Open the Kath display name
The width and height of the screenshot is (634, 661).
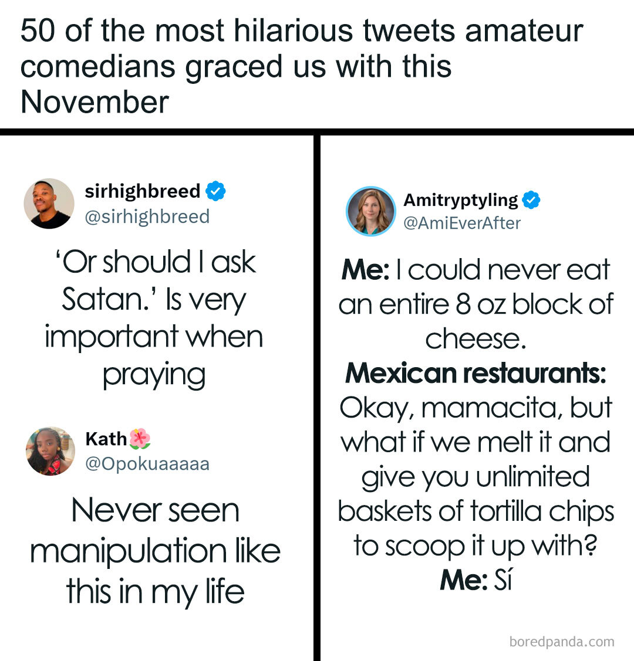(x=106, y=439)
